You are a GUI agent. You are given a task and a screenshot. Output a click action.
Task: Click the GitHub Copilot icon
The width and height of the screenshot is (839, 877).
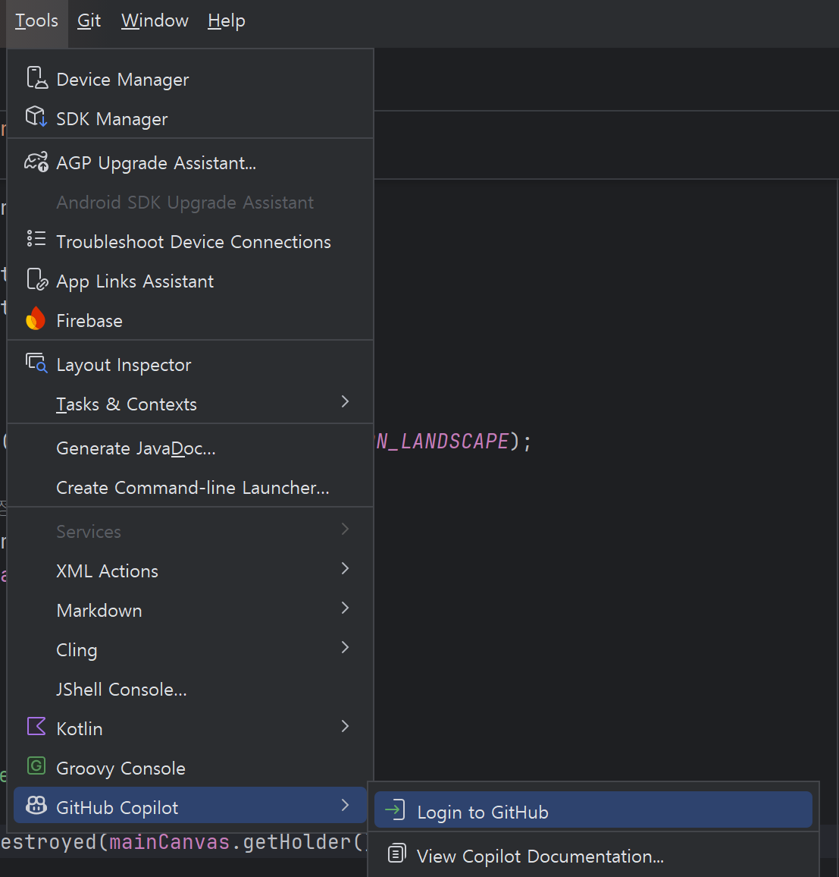pyautogui.click(x=36, y=806)
